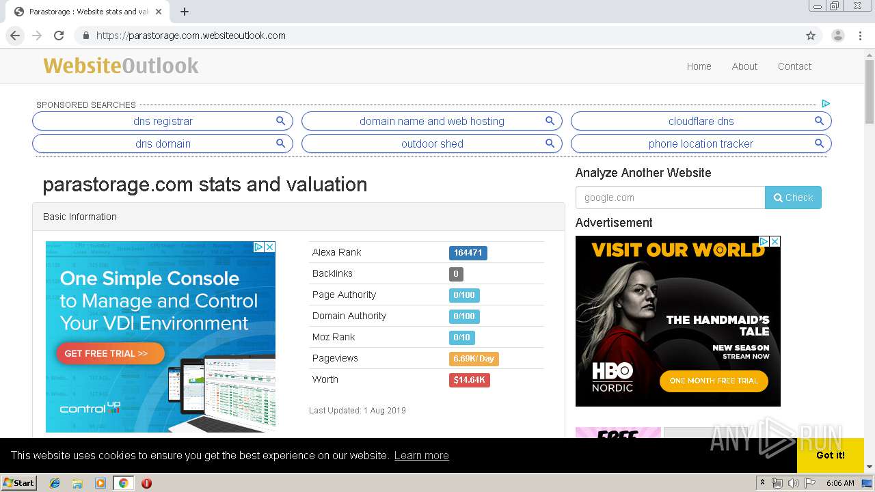Open the Chrome three-dot menu
Screen dimensions: 875x492
point(860,36)
